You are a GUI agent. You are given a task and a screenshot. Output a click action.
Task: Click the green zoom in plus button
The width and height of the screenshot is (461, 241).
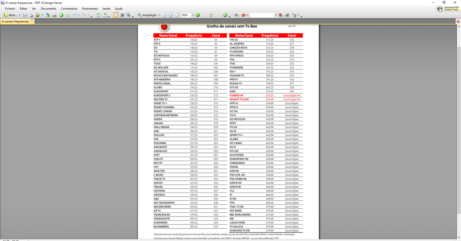click(225, 15)
